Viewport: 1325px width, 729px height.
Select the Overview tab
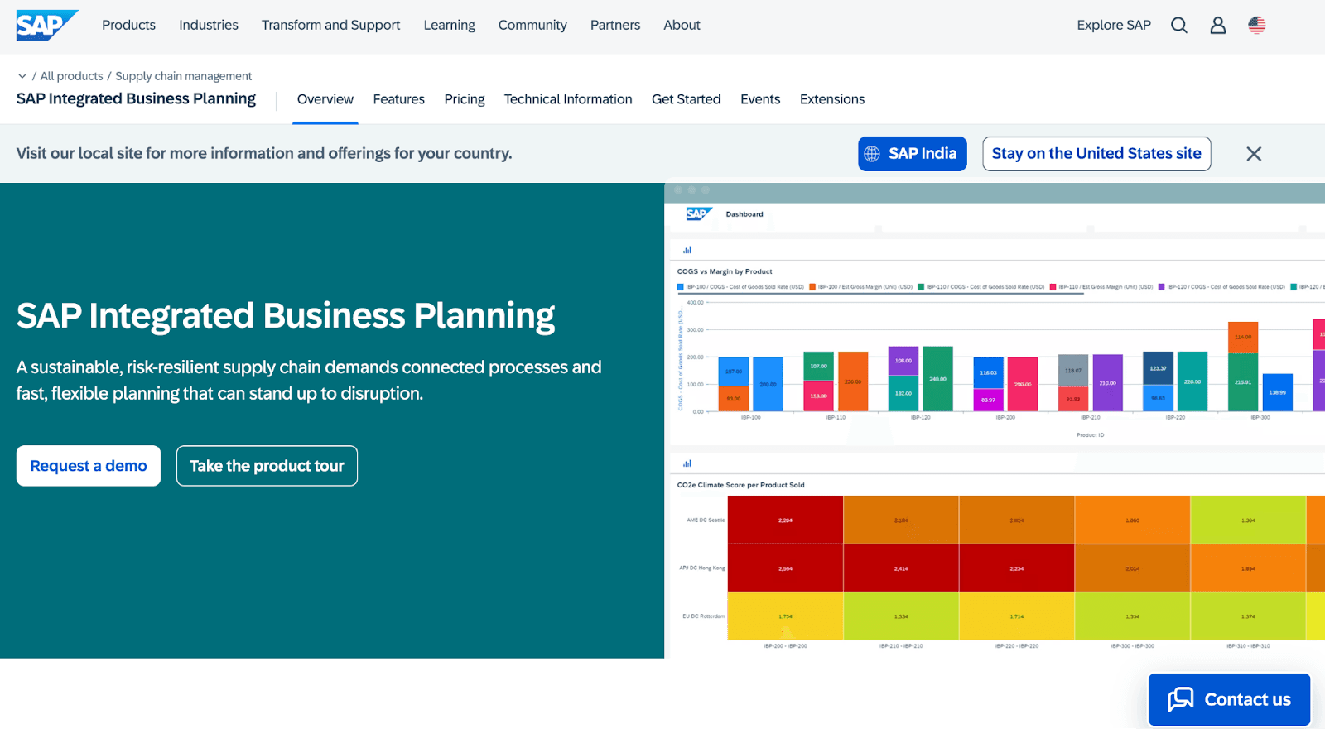click(x=325, y=99)
